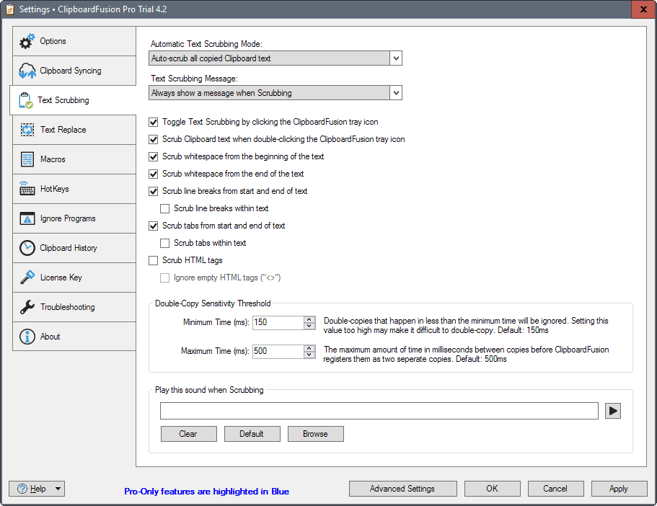Screen dimensions: 657x506
Task: Switch to the Clipboard Syncing tab
Action: [x=74, y=71]
